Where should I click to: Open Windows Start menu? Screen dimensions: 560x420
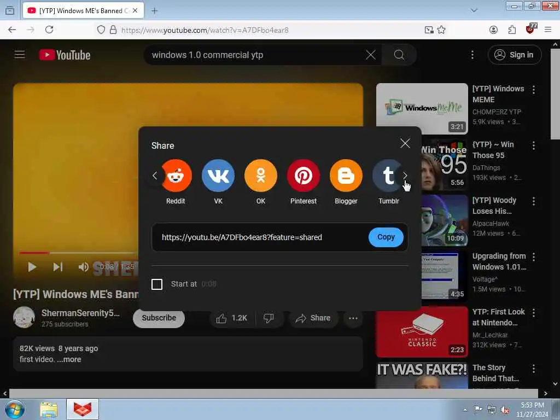tap(15, 410)
